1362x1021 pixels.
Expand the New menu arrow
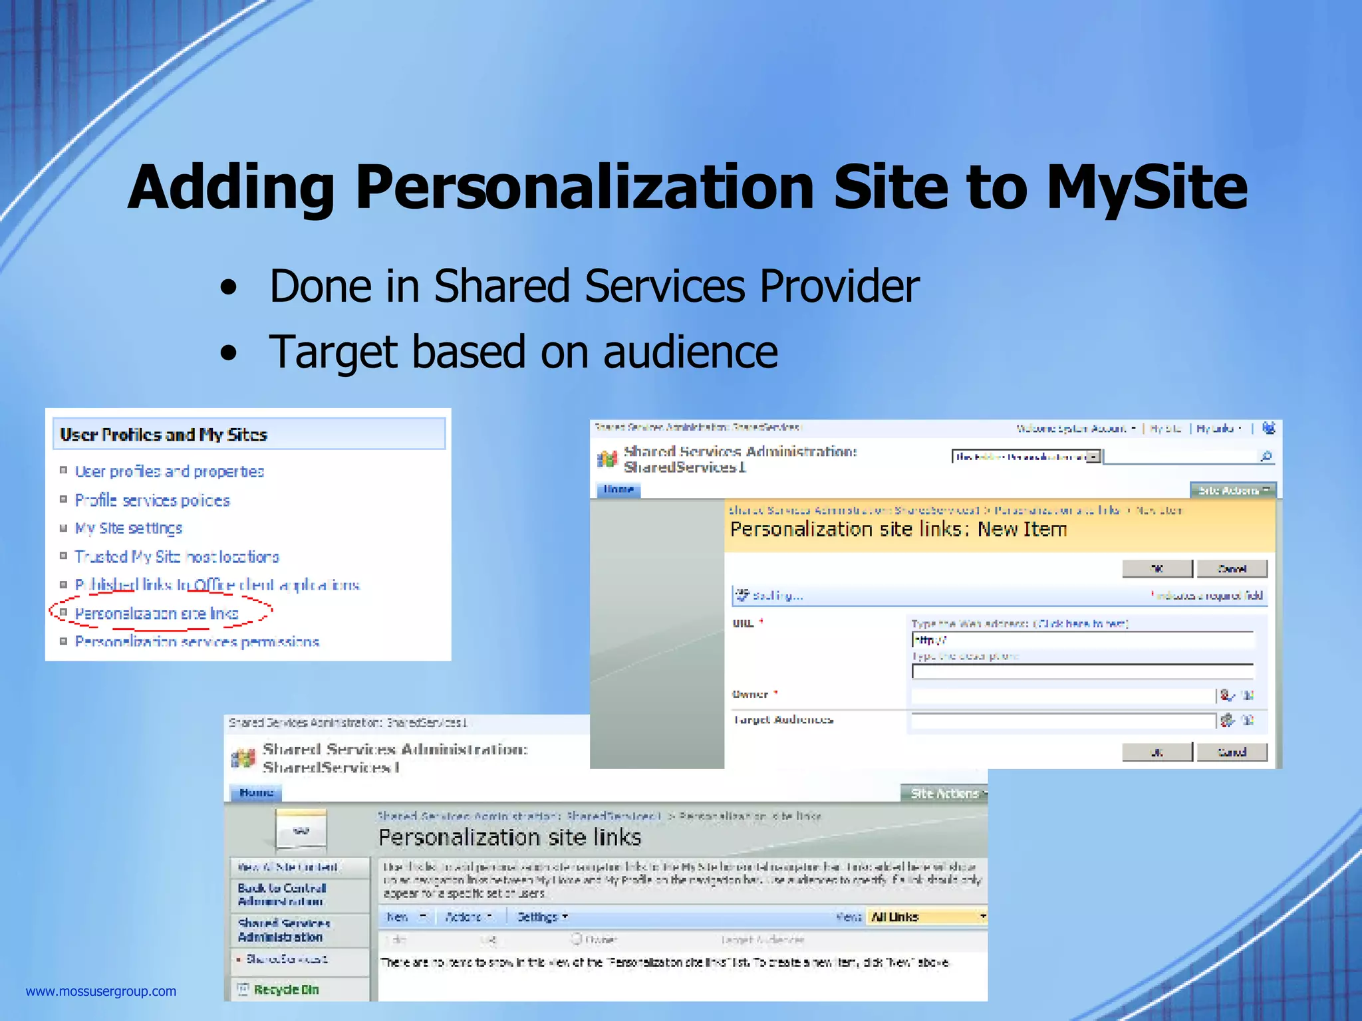[x=422, y=917]
